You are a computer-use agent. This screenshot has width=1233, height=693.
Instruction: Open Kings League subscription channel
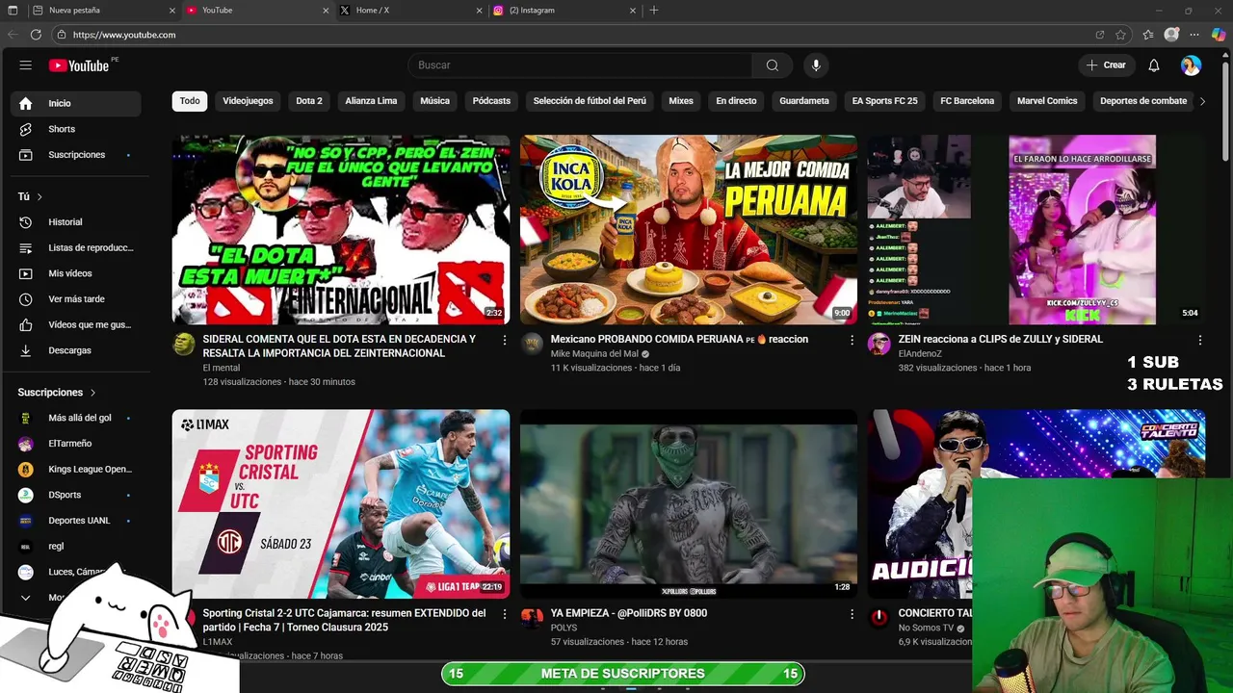75,470
